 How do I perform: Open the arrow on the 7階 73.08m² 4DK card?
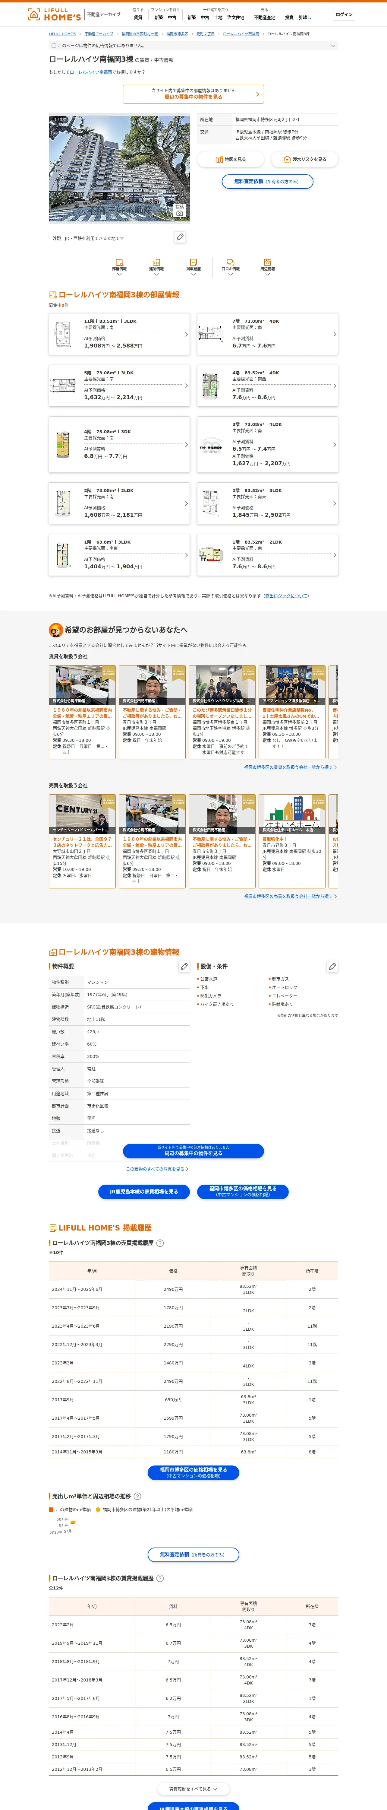(334, 335)
